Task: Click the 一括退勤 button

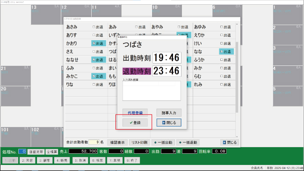Action: tap(188, 142)
